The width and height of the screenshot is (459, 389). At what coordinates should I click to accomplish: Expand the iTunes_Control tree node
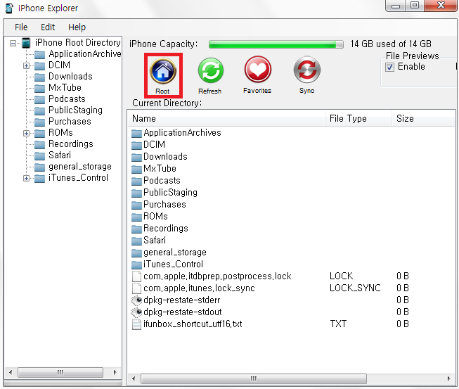[x=26, y=178]
